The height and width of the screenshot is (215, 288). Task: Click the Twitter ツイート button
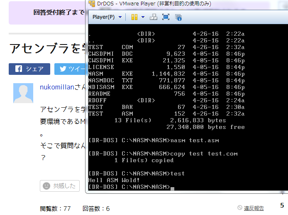coord(70,69)
